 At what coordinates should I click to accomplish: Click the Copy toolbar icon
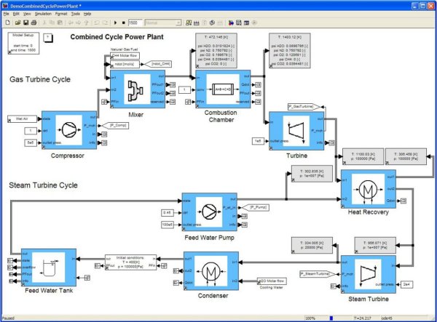coord(52,23)
